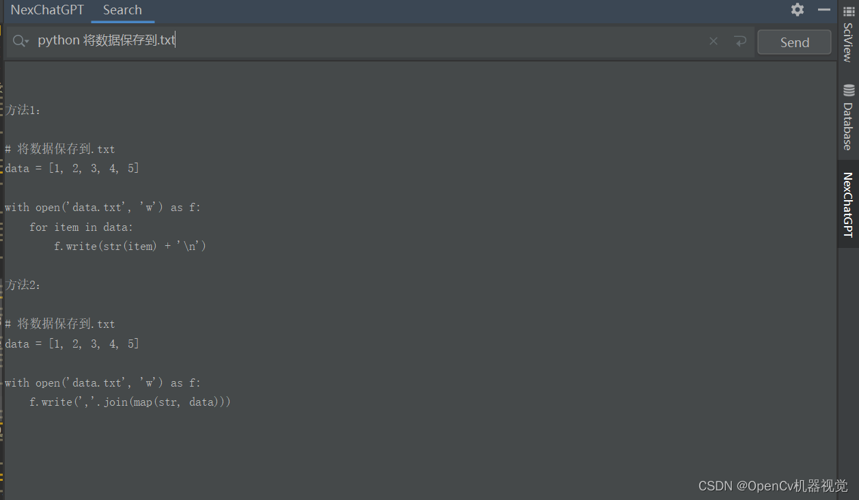This screenshot has width=859, height=500.
Task: Click the f.write(','.join(map(str, data))) line
Action: click(x=130, y=402)
